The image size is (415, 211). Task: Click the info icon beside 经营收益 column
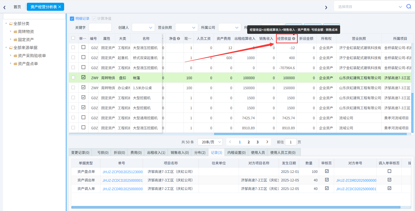point(294,39)
